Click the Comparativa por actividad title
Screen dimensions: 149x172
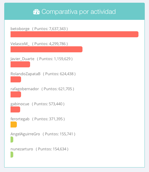pos(79,12)
